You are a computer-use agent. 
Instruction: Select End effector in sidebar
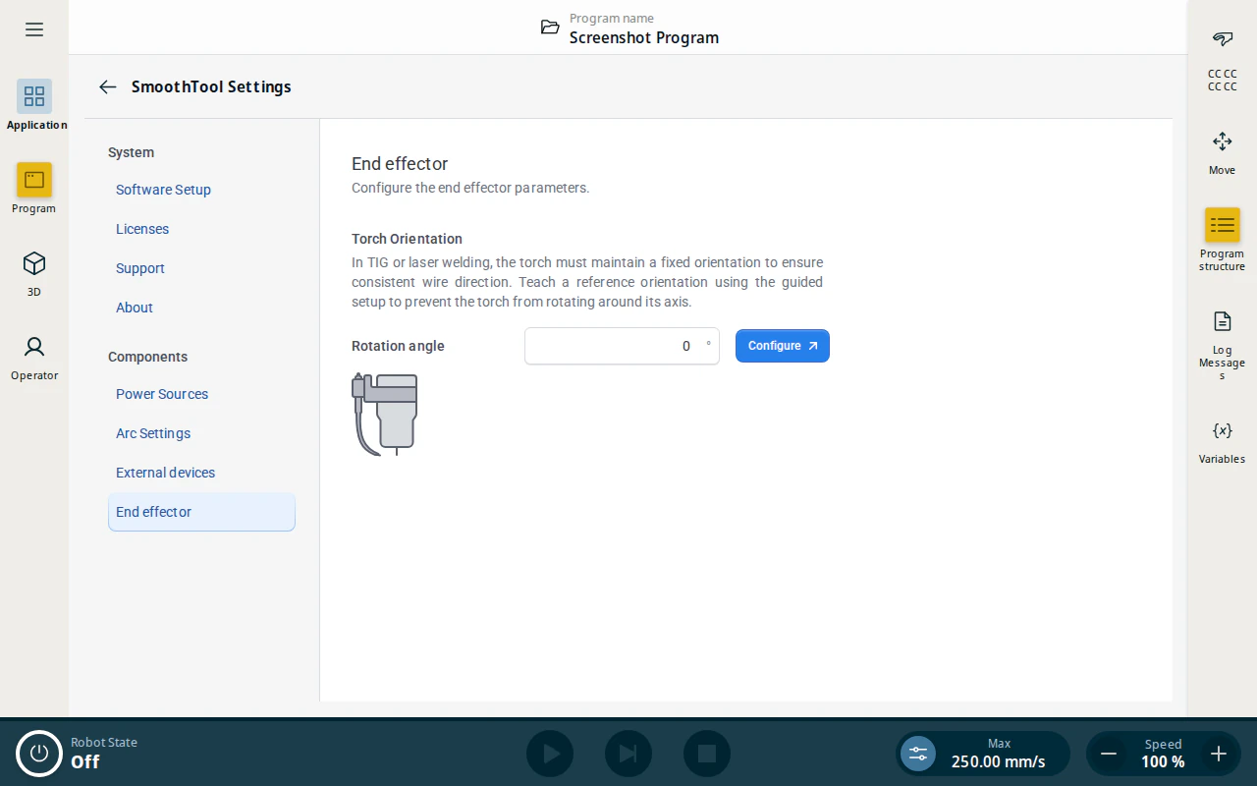201,512
